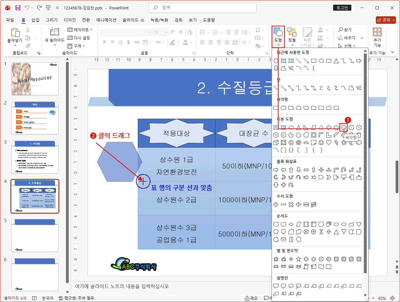Select the 5-point star shape
The image size is (400, 302).
pos(299,259)
